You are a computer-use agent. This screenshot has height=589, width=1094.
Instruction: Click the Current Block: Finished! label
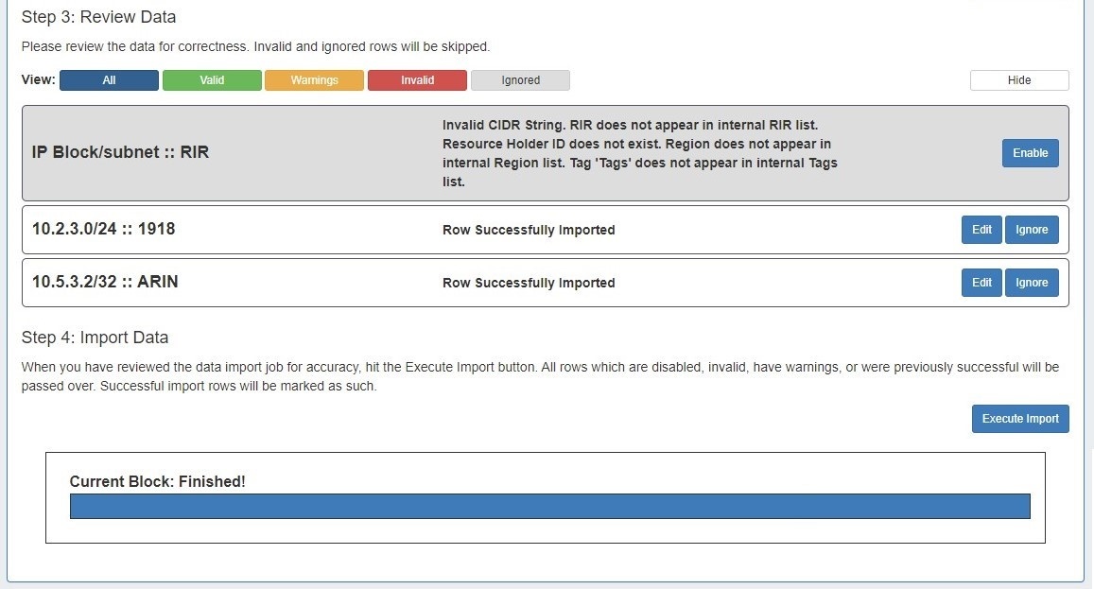tap(157, 481)
